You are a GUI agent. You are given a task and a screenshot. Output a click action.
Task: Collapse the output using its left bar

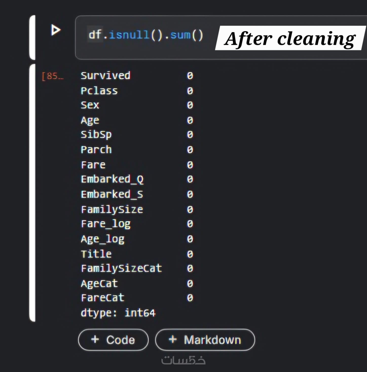(x=32, y=193)
